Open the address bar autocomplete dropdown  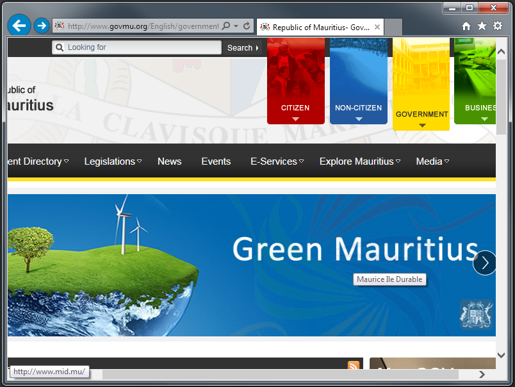click(x=236, y=26)
